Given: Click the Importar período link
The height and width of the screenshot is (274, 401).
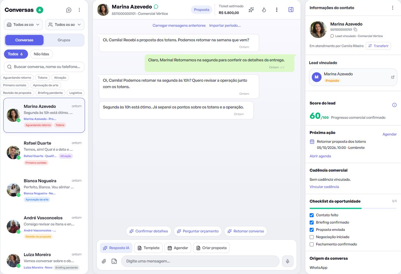Looking at the screenshot, I should [x=225, y=26].
